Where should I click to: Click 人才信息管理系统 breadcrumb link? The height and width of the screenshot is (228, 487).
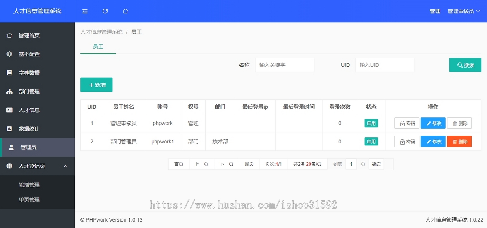[101, 32]
